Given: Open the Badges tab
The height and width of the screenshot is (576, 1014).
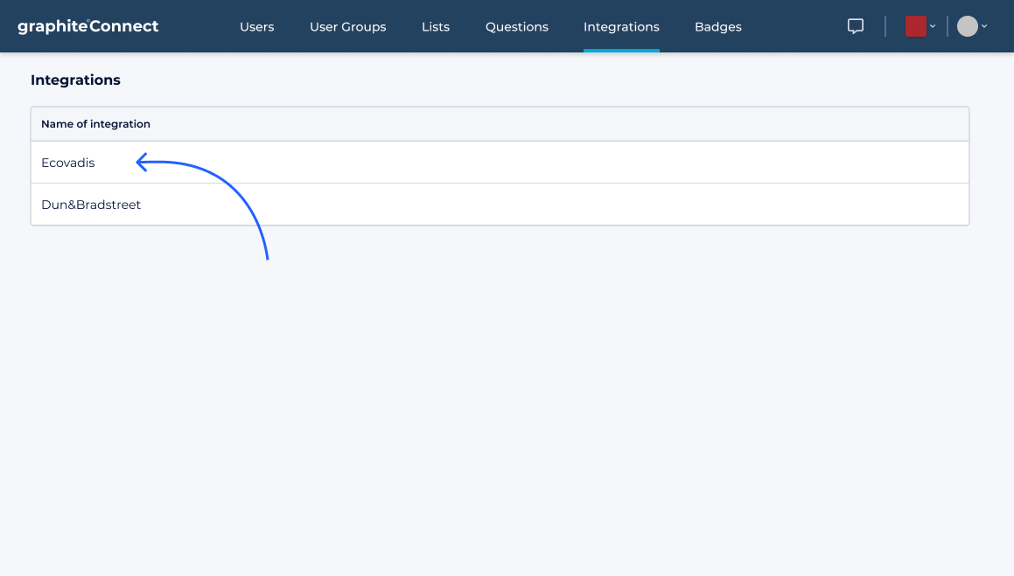Looking at the screenshot, I should (x=717, y=27).
